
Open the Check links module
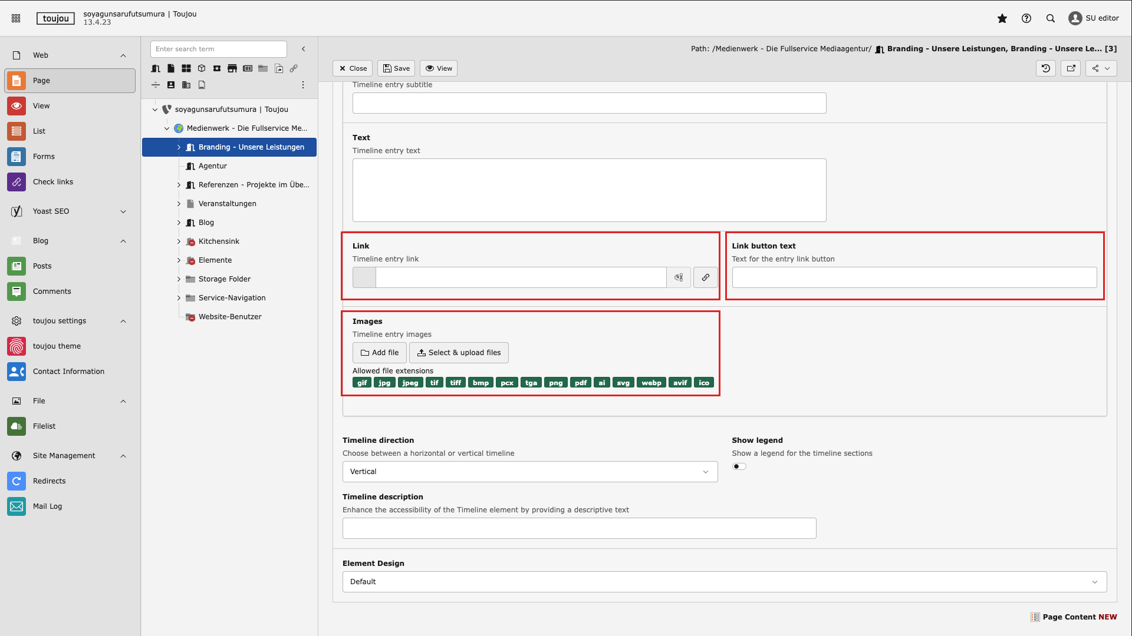(x=53, y=182)
